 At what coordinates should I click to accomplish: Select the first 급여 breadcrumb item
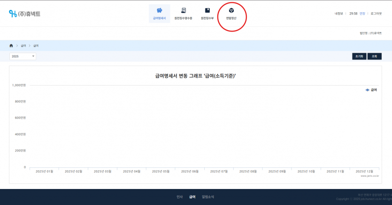[23, 46]
